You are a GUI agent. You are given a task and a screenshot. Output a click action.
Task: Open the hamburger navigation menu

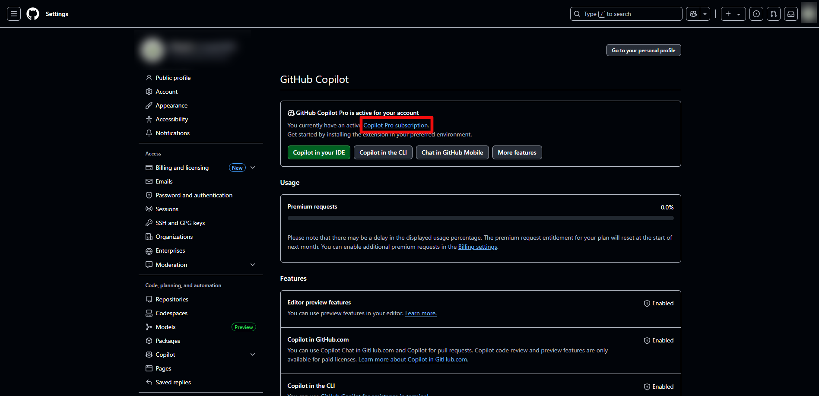click(x=14, y=14)
